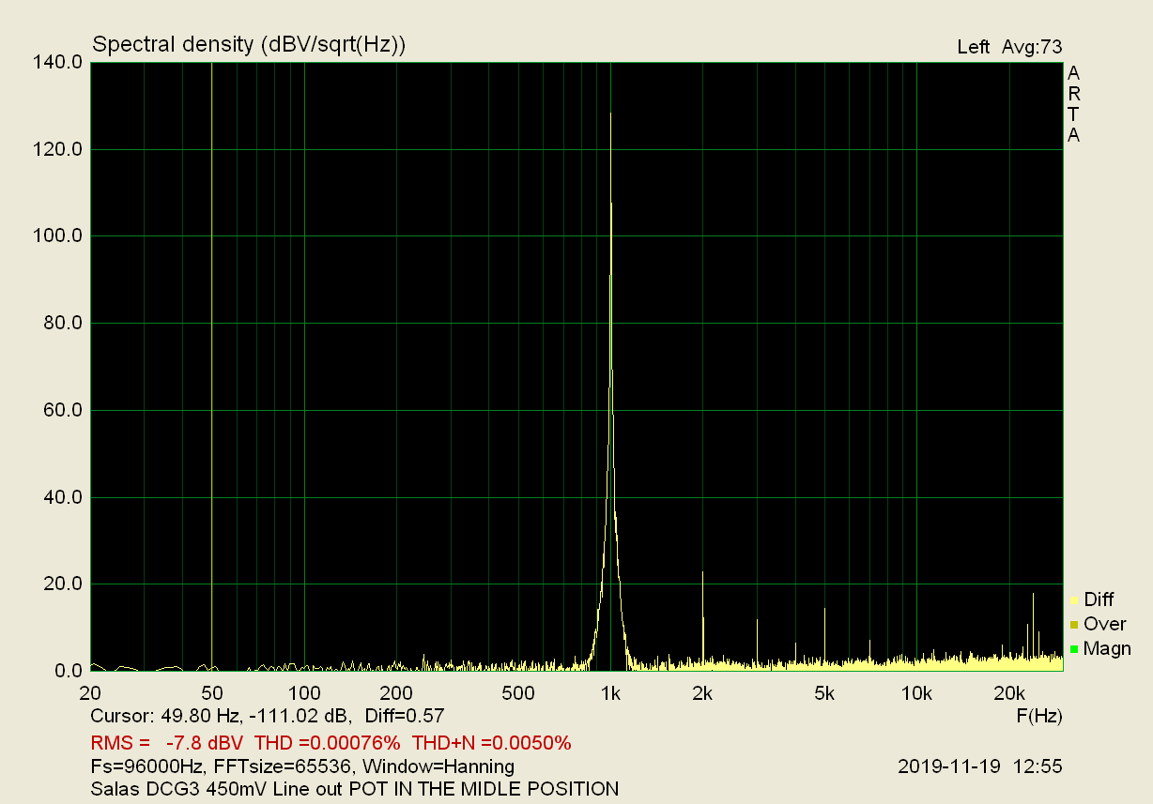Click the 'THD =0.00076%' reading
Viewport: 1153px width, 804px height.
[328, 743]
